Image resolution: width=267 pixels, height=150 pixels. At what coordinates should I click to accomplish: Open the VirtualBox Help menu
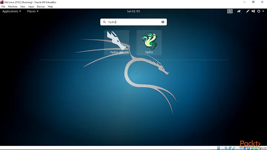[x=50, y=7]
